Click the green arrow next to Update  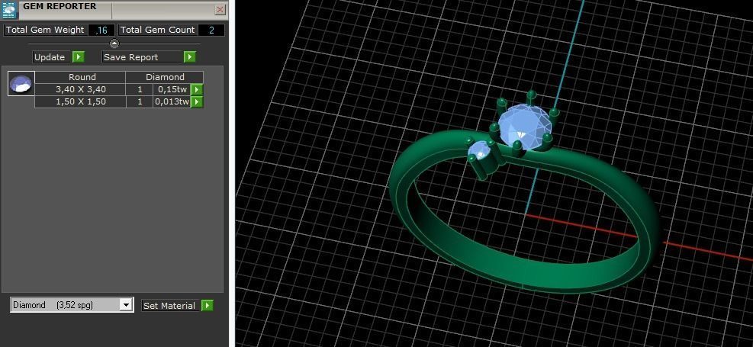tap(79, 57)
